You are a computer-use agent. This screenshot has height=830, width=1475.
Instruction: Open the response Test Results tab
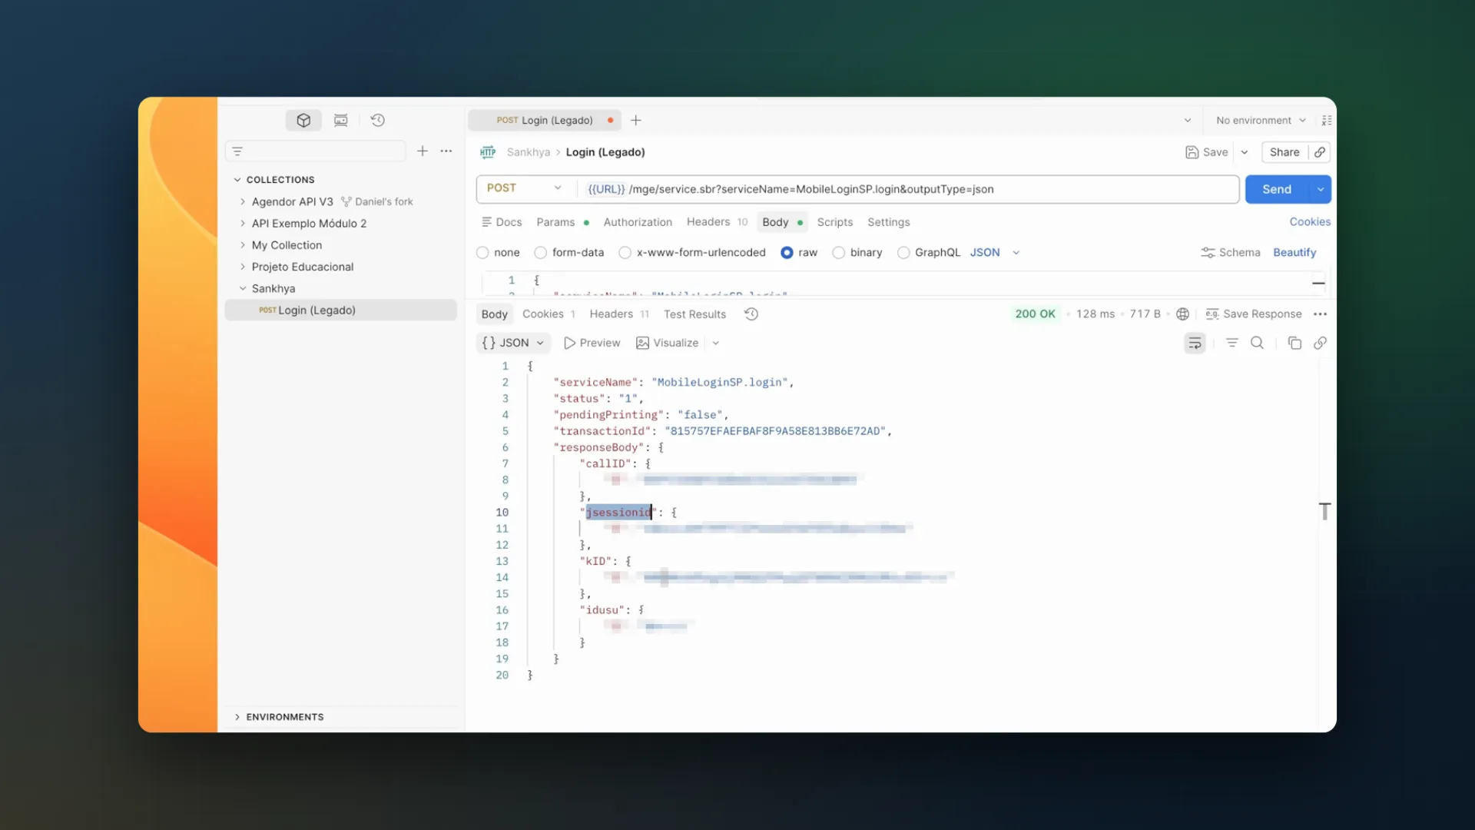[694, 314]
